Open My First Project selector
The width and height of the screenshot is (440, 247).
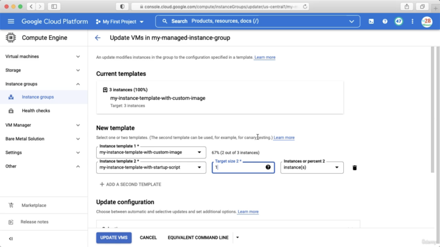pyautogui.click(x=120, y=22)
